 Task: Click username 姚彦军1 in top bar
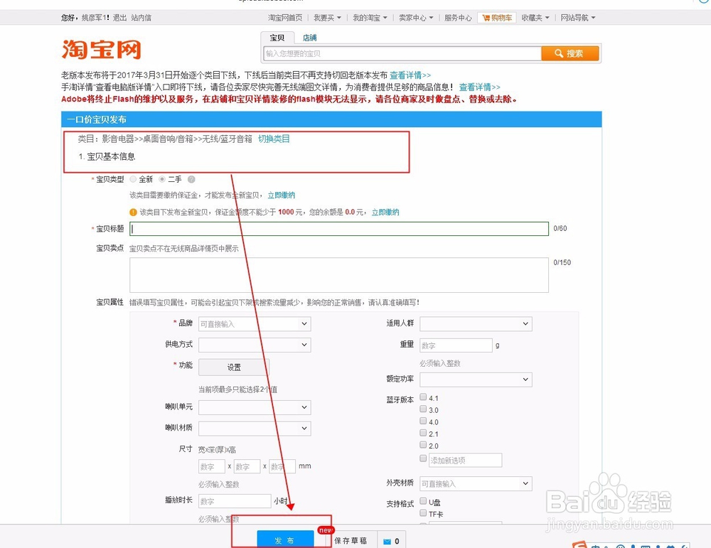point(95,18)
